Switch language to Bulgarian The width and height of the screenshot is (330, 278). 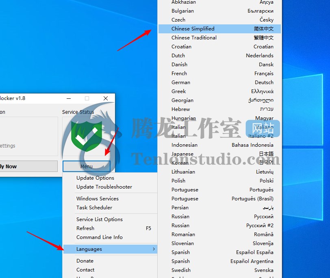pyautogui.click(x=219, y=11)
